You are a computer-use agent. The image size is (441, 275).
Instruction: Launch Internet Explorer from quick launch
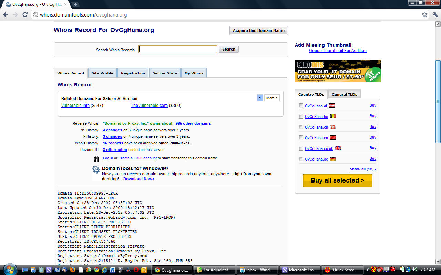pos(104,270)
